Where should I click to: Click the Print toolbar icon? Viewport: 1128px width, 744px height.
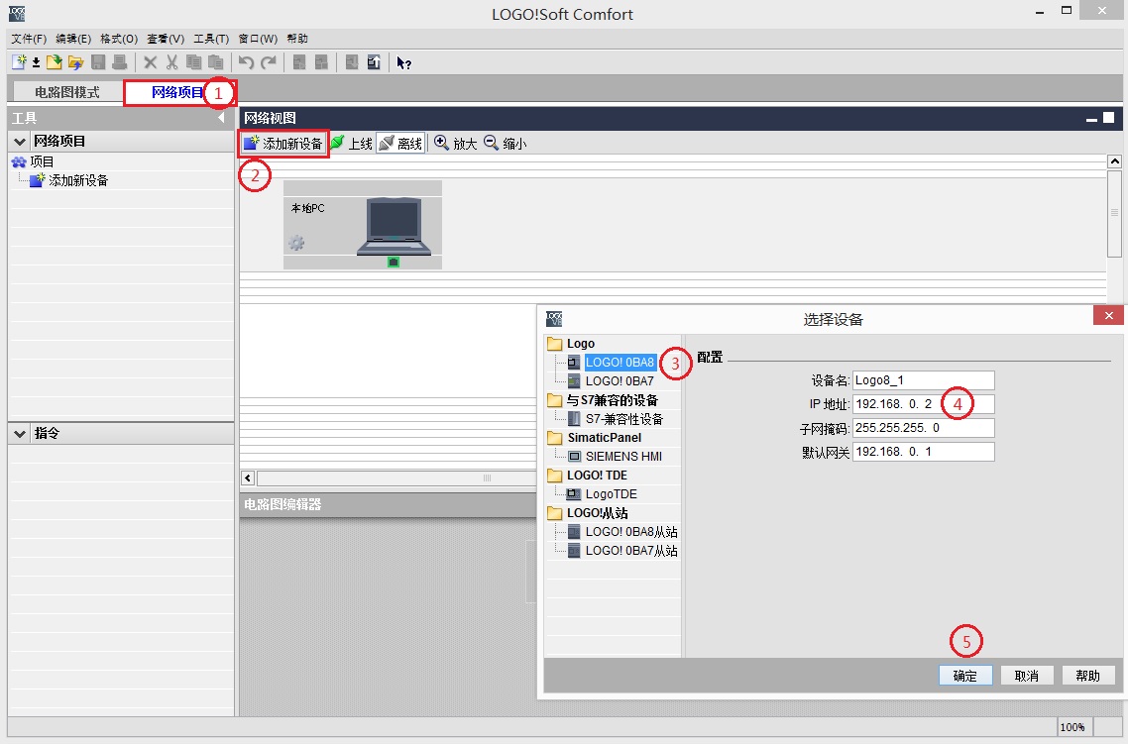pyautogui.click(x=119, y=62)
